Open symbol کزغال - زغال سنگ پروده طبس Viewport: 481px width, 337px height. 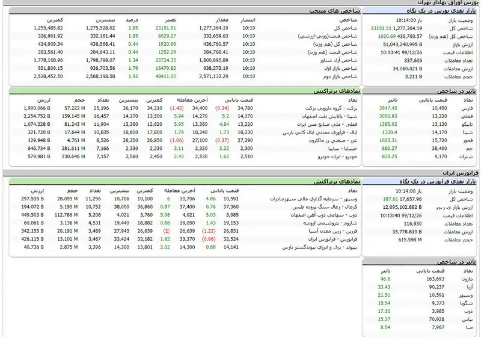[325, 207]
